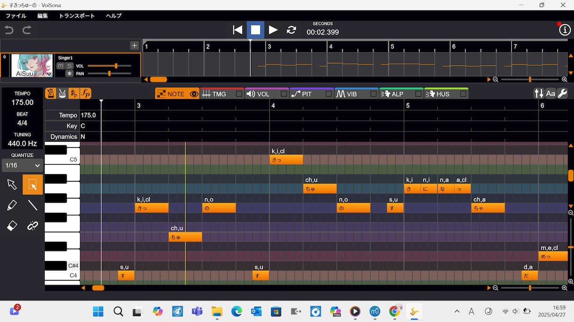Click piano roll horizontal scrollbar thumb

(x=98, y=288)
